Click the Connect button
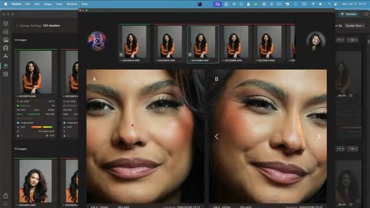 (x=349, y=14)
